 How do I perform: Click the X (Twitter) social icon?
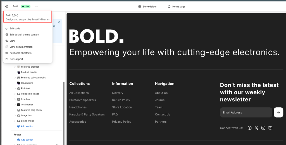(x=256, y=128)
